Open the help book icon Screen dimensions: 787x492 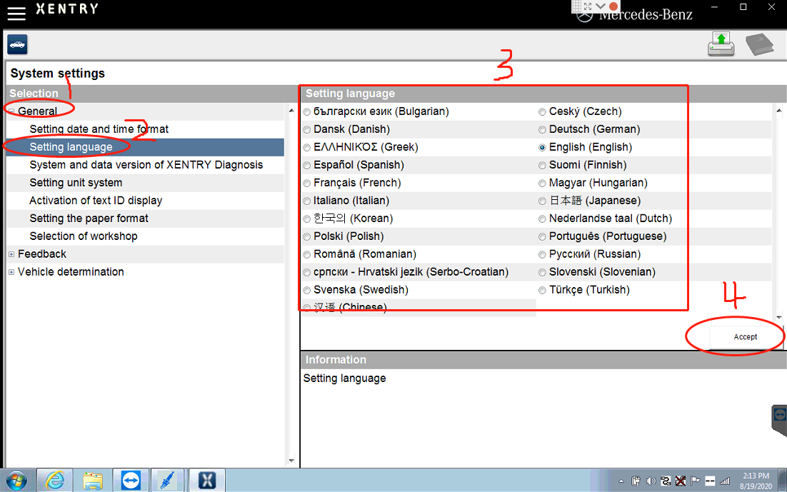759,44
